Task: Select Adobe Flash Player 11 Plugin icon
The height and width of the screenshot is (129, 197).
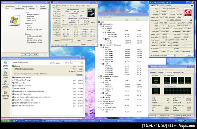Action: coord(13,77)
